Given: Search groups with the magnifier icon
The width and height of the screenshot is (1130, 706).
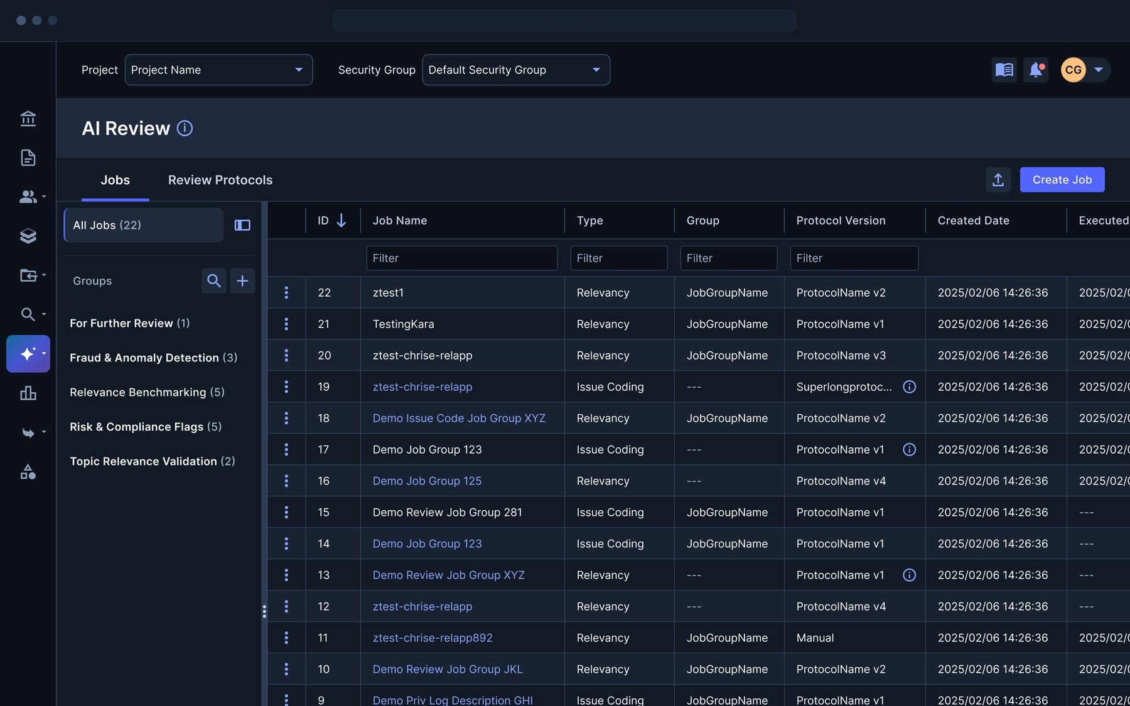Looking at the screenshot, I should [x=214, y=281].
